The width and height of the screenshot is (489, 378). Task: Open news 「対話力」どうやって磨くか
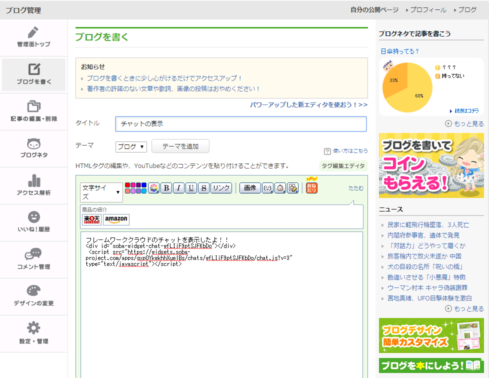[x=426, y=246]
